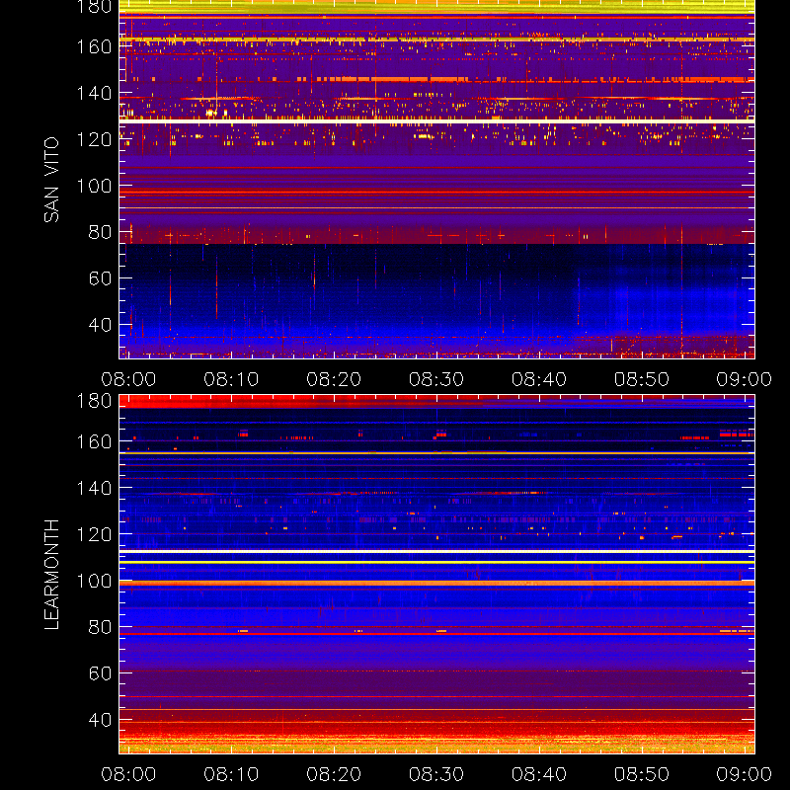Pick the 40 frequency label on Learmonth axis
Viewport: 790px width, 790px height.
[100, 720]
